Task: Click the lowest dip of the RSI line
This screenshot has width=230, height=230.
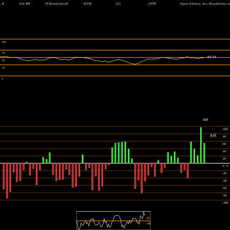Action: point(135,64)
